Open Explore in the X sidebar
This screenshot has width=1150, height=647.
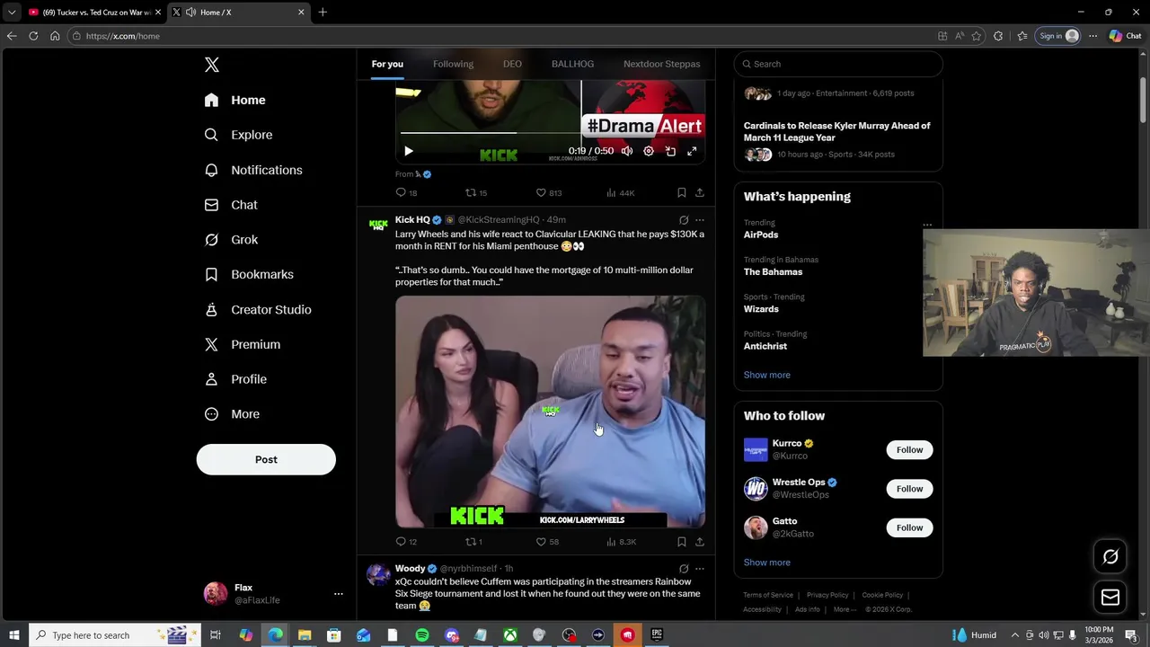(238, 135)
